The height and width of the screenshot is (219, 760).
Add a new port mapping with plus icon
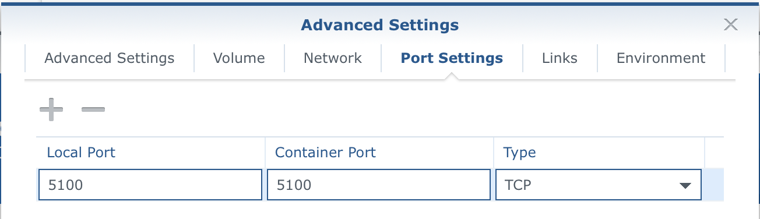click(51, 110)
